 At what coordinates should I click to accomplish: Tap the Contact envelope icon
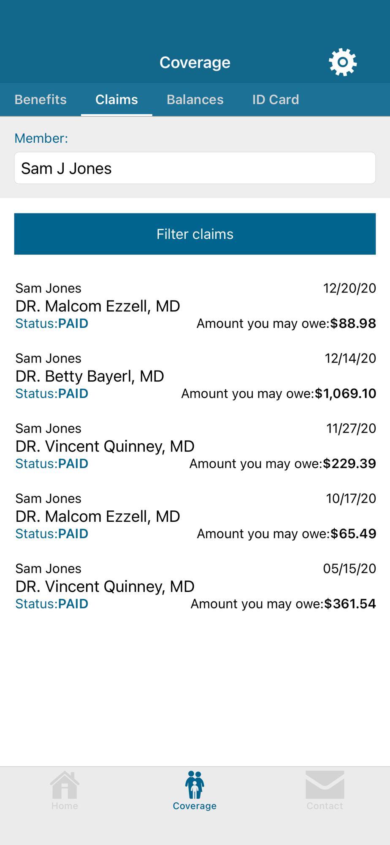pos(325,785)
